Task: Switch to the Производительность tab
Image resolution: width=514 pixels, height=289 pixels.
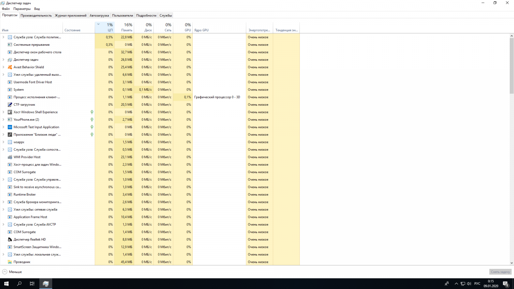Action: 36,15
